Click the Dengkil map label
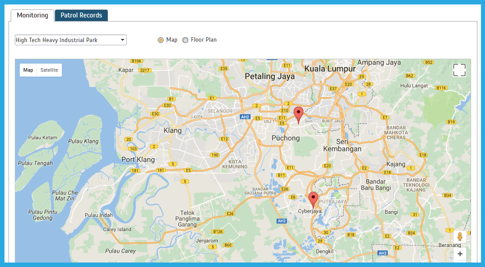 point(325,252)
